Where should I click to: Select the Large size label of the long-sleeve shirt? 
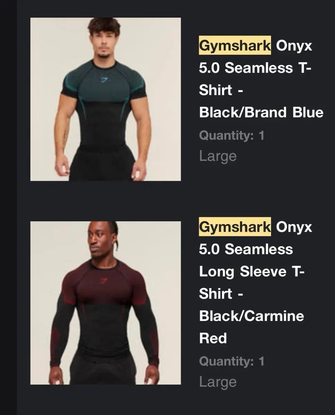(x=218, y=382)
